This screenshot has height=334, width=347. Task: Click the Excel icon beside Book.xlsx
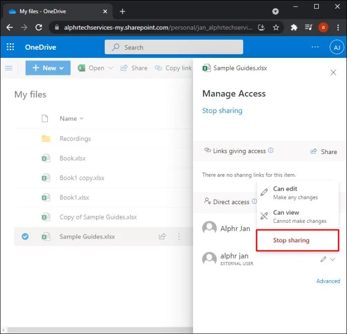[x=46, y=158]
